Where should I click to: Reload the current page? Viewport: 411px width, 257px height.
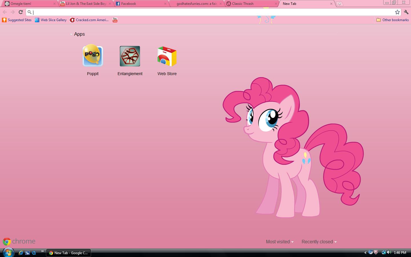(21, 12)
